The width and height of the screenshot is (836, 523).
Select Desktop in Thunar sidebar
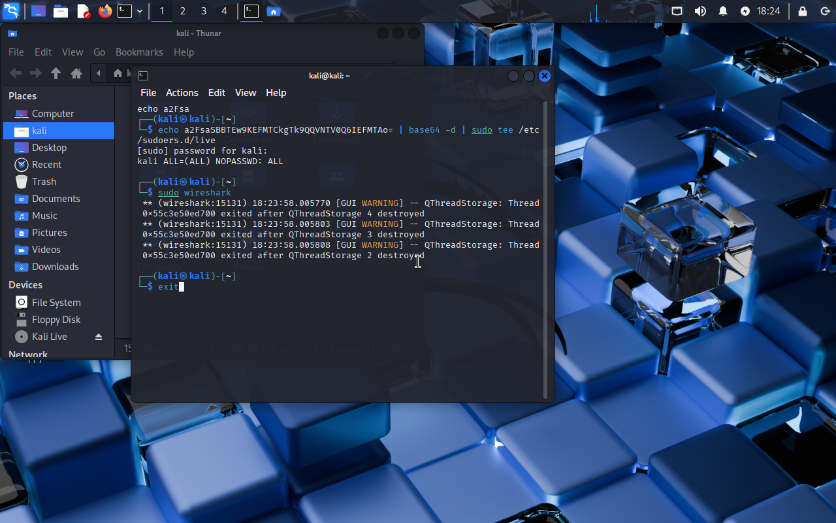[59, 148]
